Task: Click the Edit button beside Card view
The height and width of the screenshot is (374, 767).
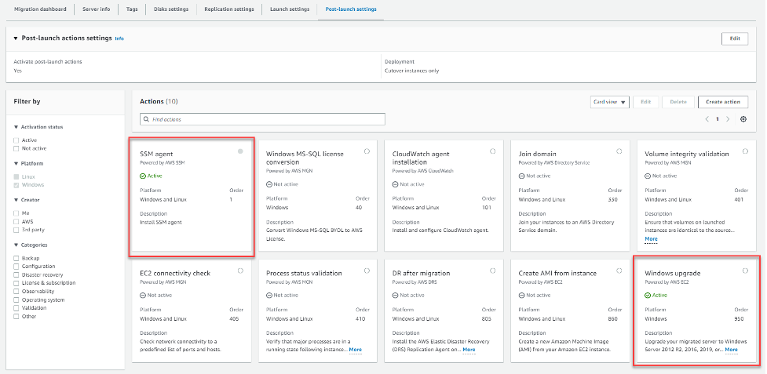Action: [645, 102]
